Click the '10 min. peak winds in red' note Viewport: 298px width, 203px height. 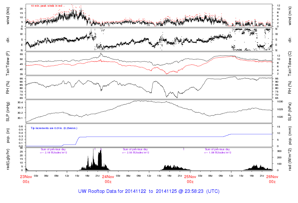[47, 6]
